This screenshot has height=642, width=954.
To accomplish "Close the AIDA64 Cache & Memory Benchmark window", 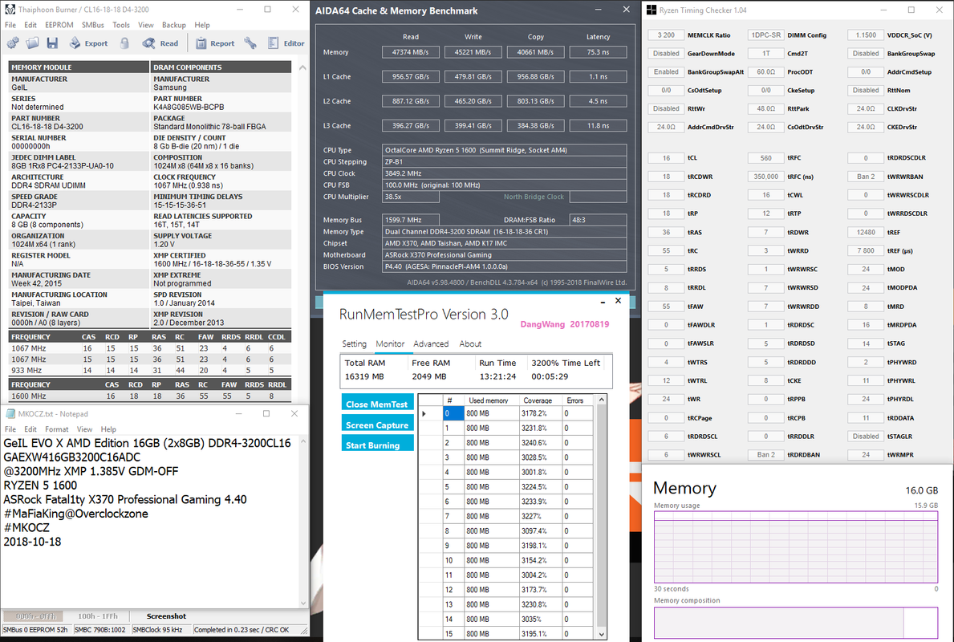I will click(x=626, y=10).
